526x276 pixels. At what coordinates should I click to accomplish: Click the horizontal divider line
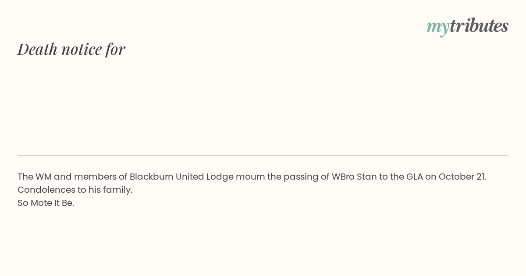point(263,156)
